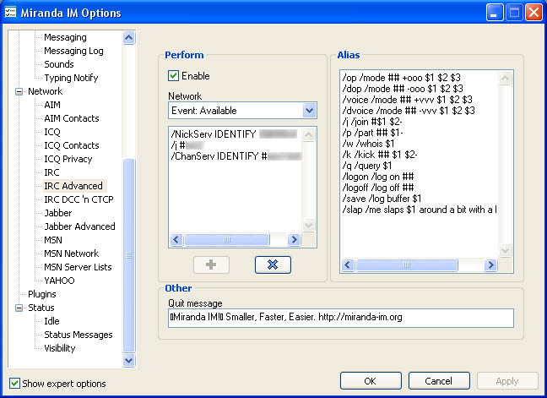This screenshot has width=547, height=398.
Task: Click the /slap /me slaps alias line
Action: pyautogui.click(x=420, y=210)
